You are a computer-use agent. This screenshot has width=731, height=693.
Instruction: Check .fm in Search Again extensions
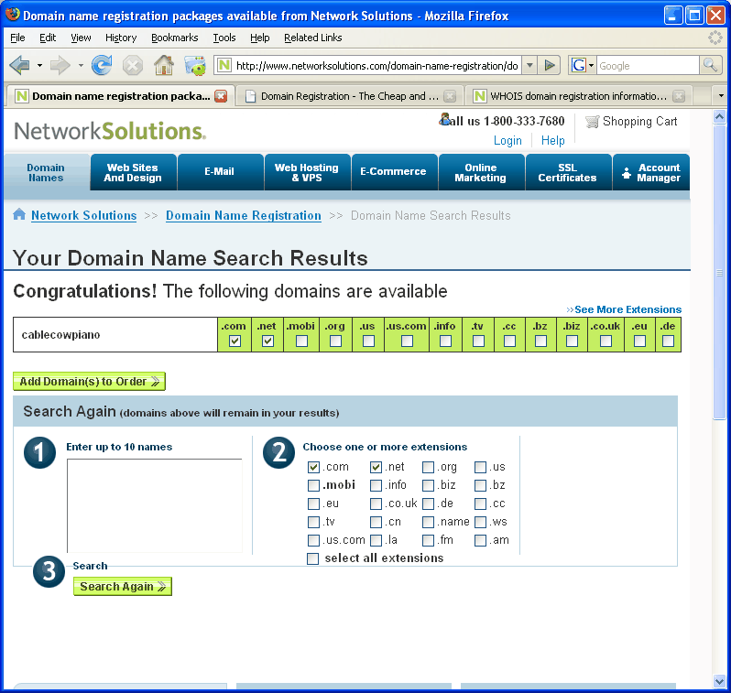[x=428, y=540]
